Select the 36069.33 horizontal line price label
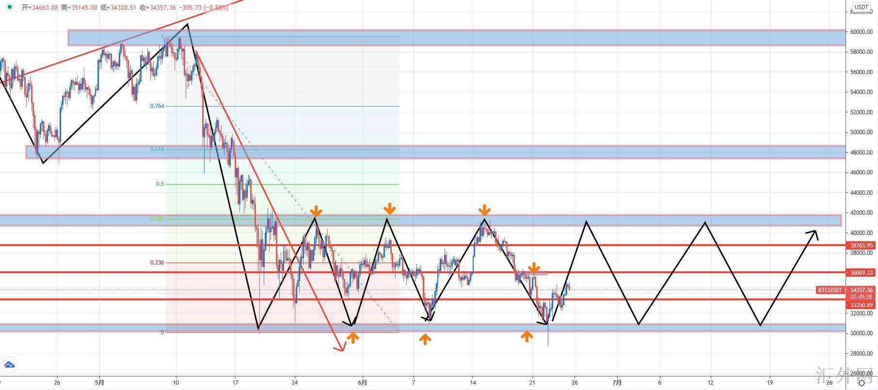878x390 pixels. (862, 273)
